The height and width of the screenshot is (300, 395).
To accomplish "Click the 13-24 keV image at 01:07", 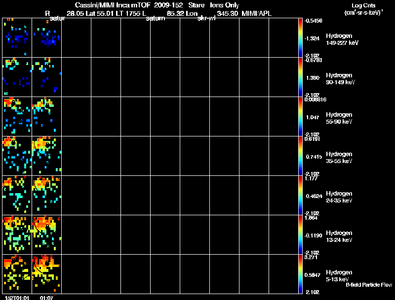I will point(47,234).
